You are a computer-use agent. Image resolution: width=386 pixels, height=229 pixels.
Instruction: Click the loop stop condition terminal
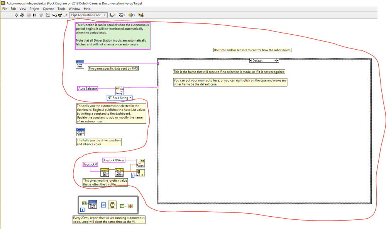click(130, 206)
